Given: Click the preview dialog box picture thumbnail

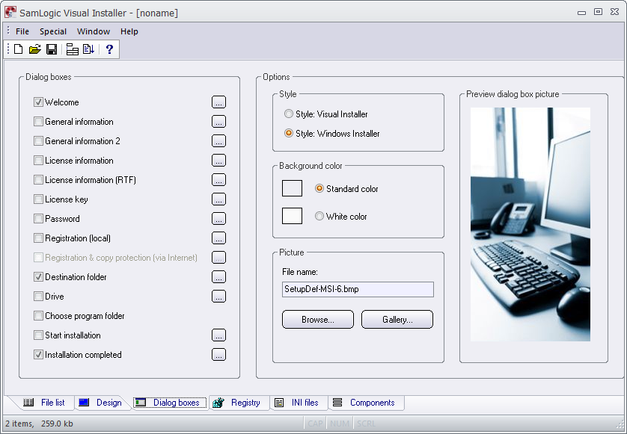Looking at the screenshot, I should pyautogui.click(x=530, y=224).
